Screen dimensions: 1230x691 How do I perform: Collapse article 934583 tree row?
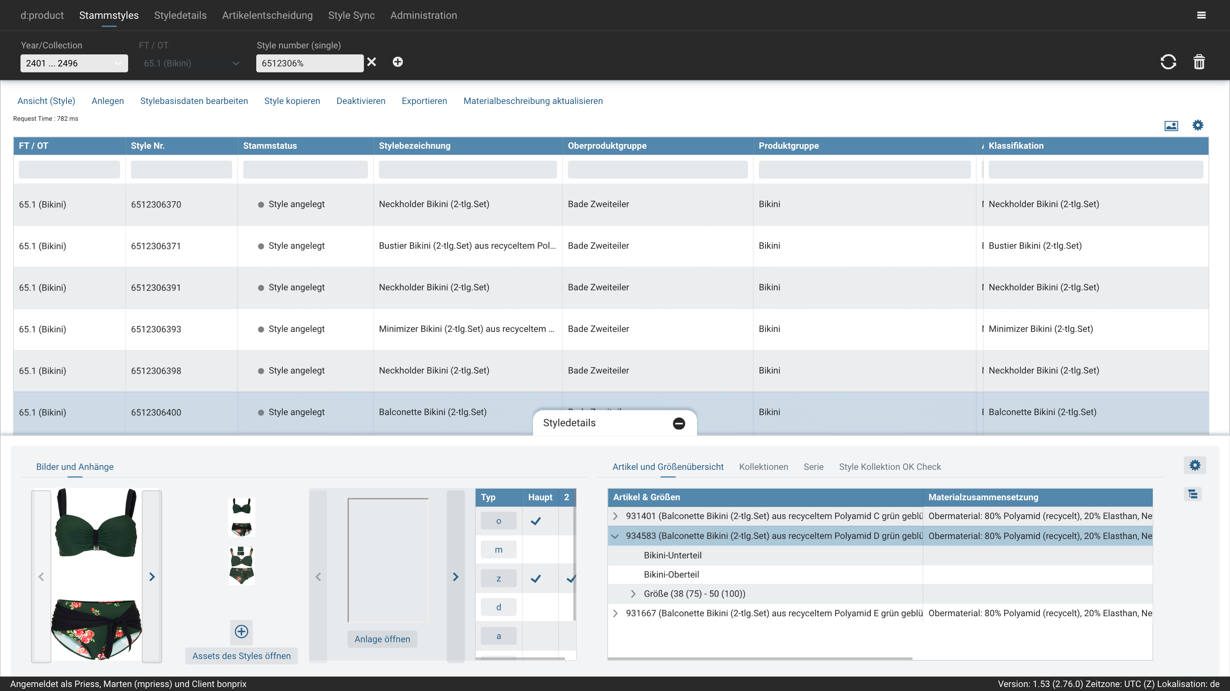(x=615, y=536)
